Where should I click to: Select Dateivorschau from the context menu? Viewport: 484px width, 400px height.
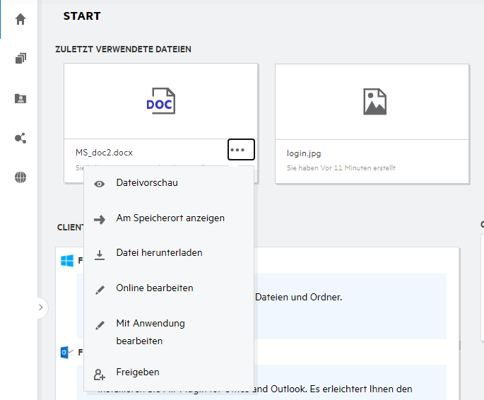pos(147,183)
